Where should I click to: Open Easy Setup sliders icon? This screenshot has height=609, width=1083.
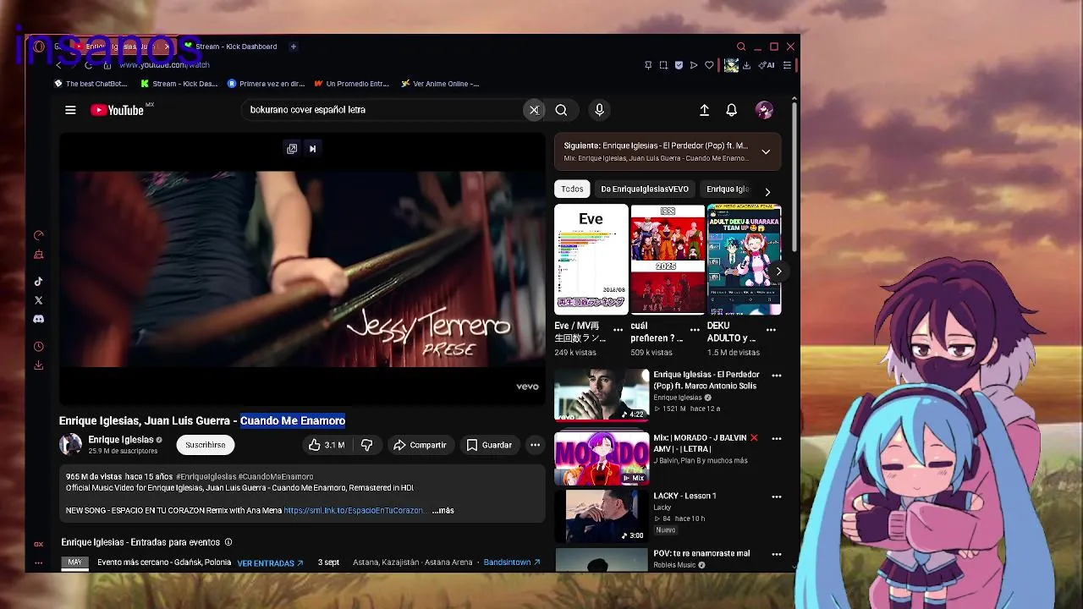787,65
